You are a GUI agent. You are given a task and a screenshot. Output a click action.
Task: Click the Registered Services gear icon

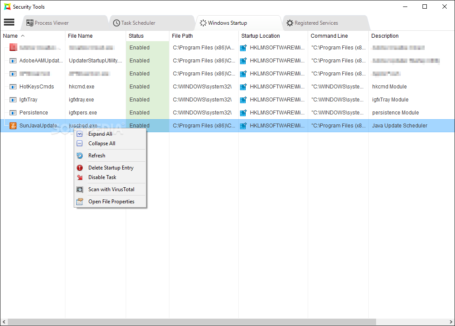pyautogui.click(x=289, y=23)
